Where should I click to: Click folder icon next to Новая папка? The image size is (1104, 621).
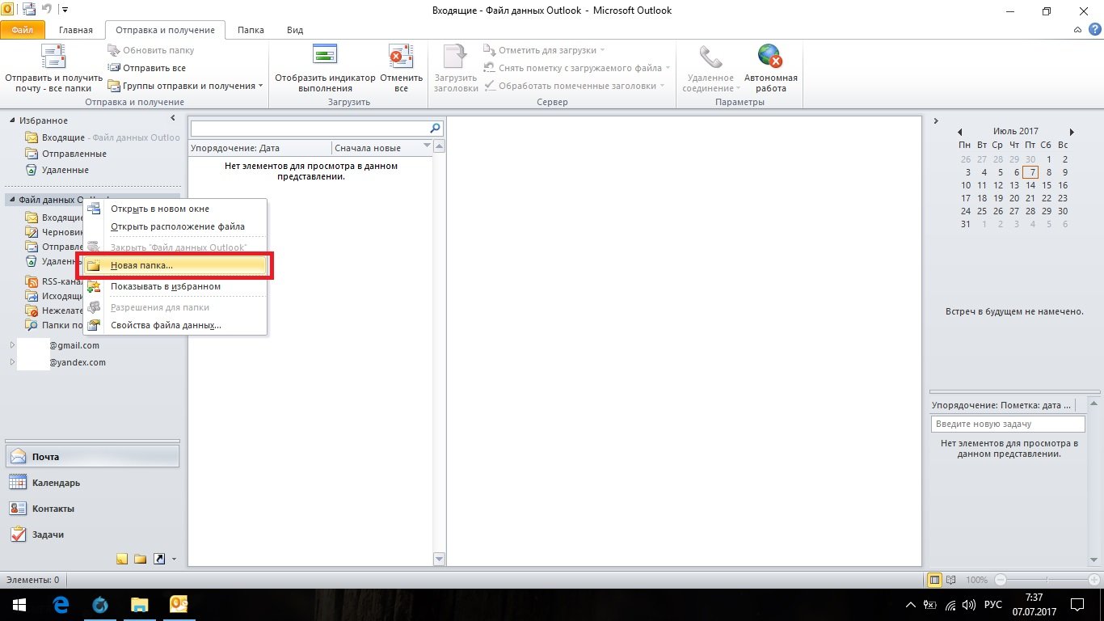tap(94, 265)
